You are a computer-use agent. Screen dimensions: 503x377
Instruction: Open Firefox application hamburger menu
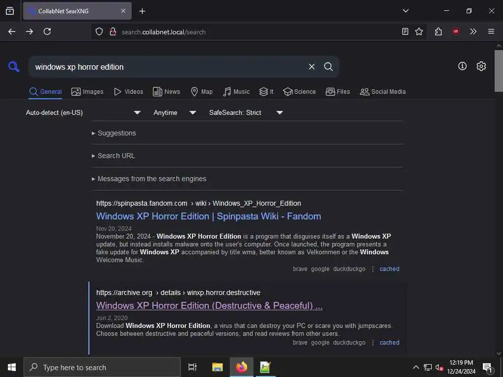(491, 31)
